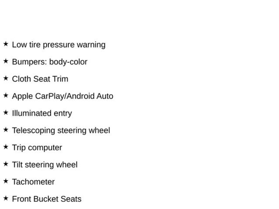This screenshot has width=279, height=209.
Task: Click the star next to Tilt steering wheel
Action: point(6,164)
